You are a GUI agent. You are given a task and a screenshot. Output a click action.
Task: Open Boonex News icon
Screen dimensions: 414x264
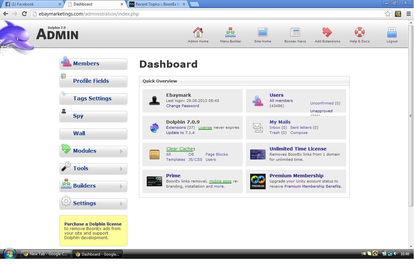[x=295, y=32]
